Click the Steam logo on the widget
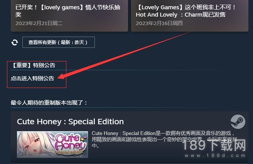The width and height of the screenshot is (253, 164). (238, 122)
